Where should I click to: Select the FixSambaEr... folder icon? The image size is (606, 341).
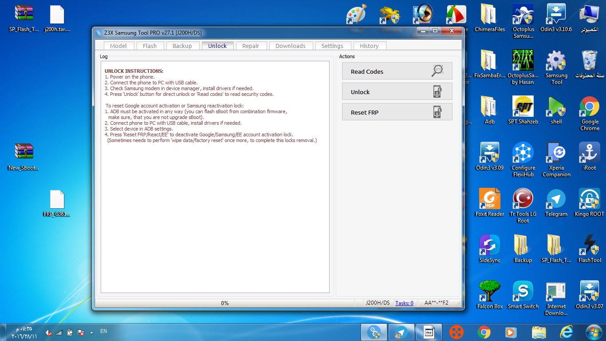click(x=490, y=64)
